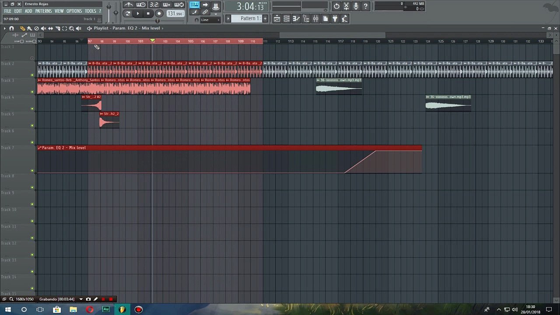This screenshot has height=315, width=560.
Task: Open the Param. EQ 2 - Mix level clip menu
Action: [x=40, y=148]
